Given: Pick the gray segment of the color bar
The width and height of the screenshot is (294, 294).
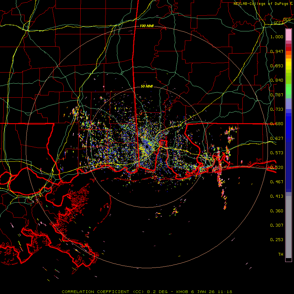Looking at the screenshot, I should (x=288, y=227).
